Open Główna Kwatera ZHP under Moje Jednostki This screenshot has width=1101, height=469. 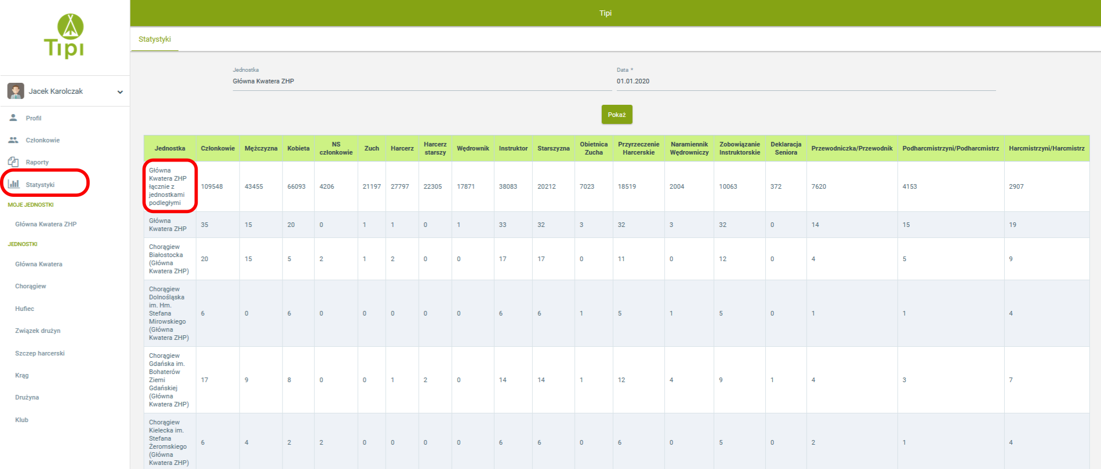tap(46, 224)
